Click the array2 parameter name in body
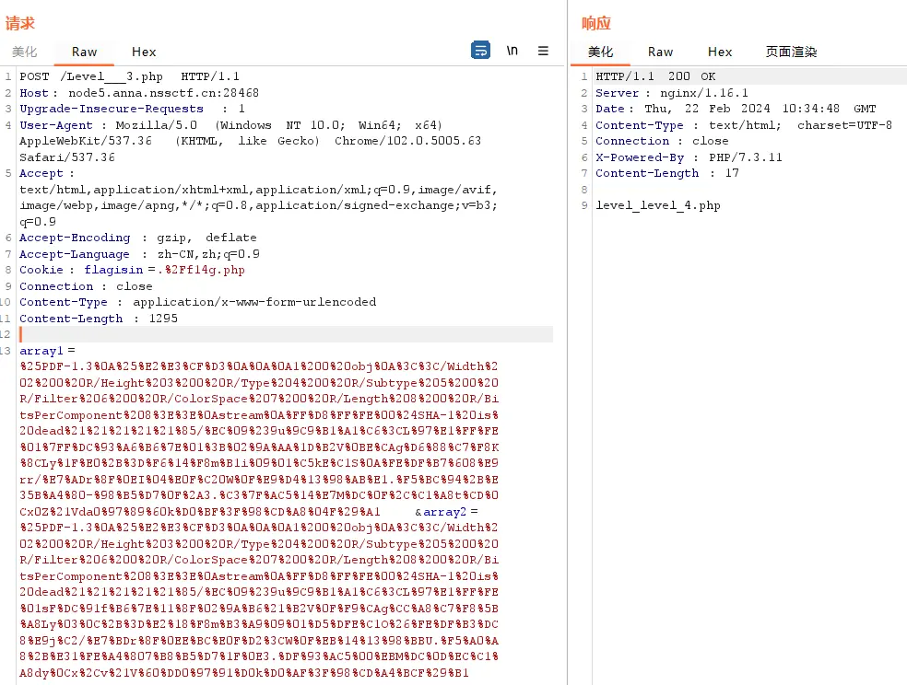Image resolution: width=907 pixels, height=685 pixels. tap(446, 512)
